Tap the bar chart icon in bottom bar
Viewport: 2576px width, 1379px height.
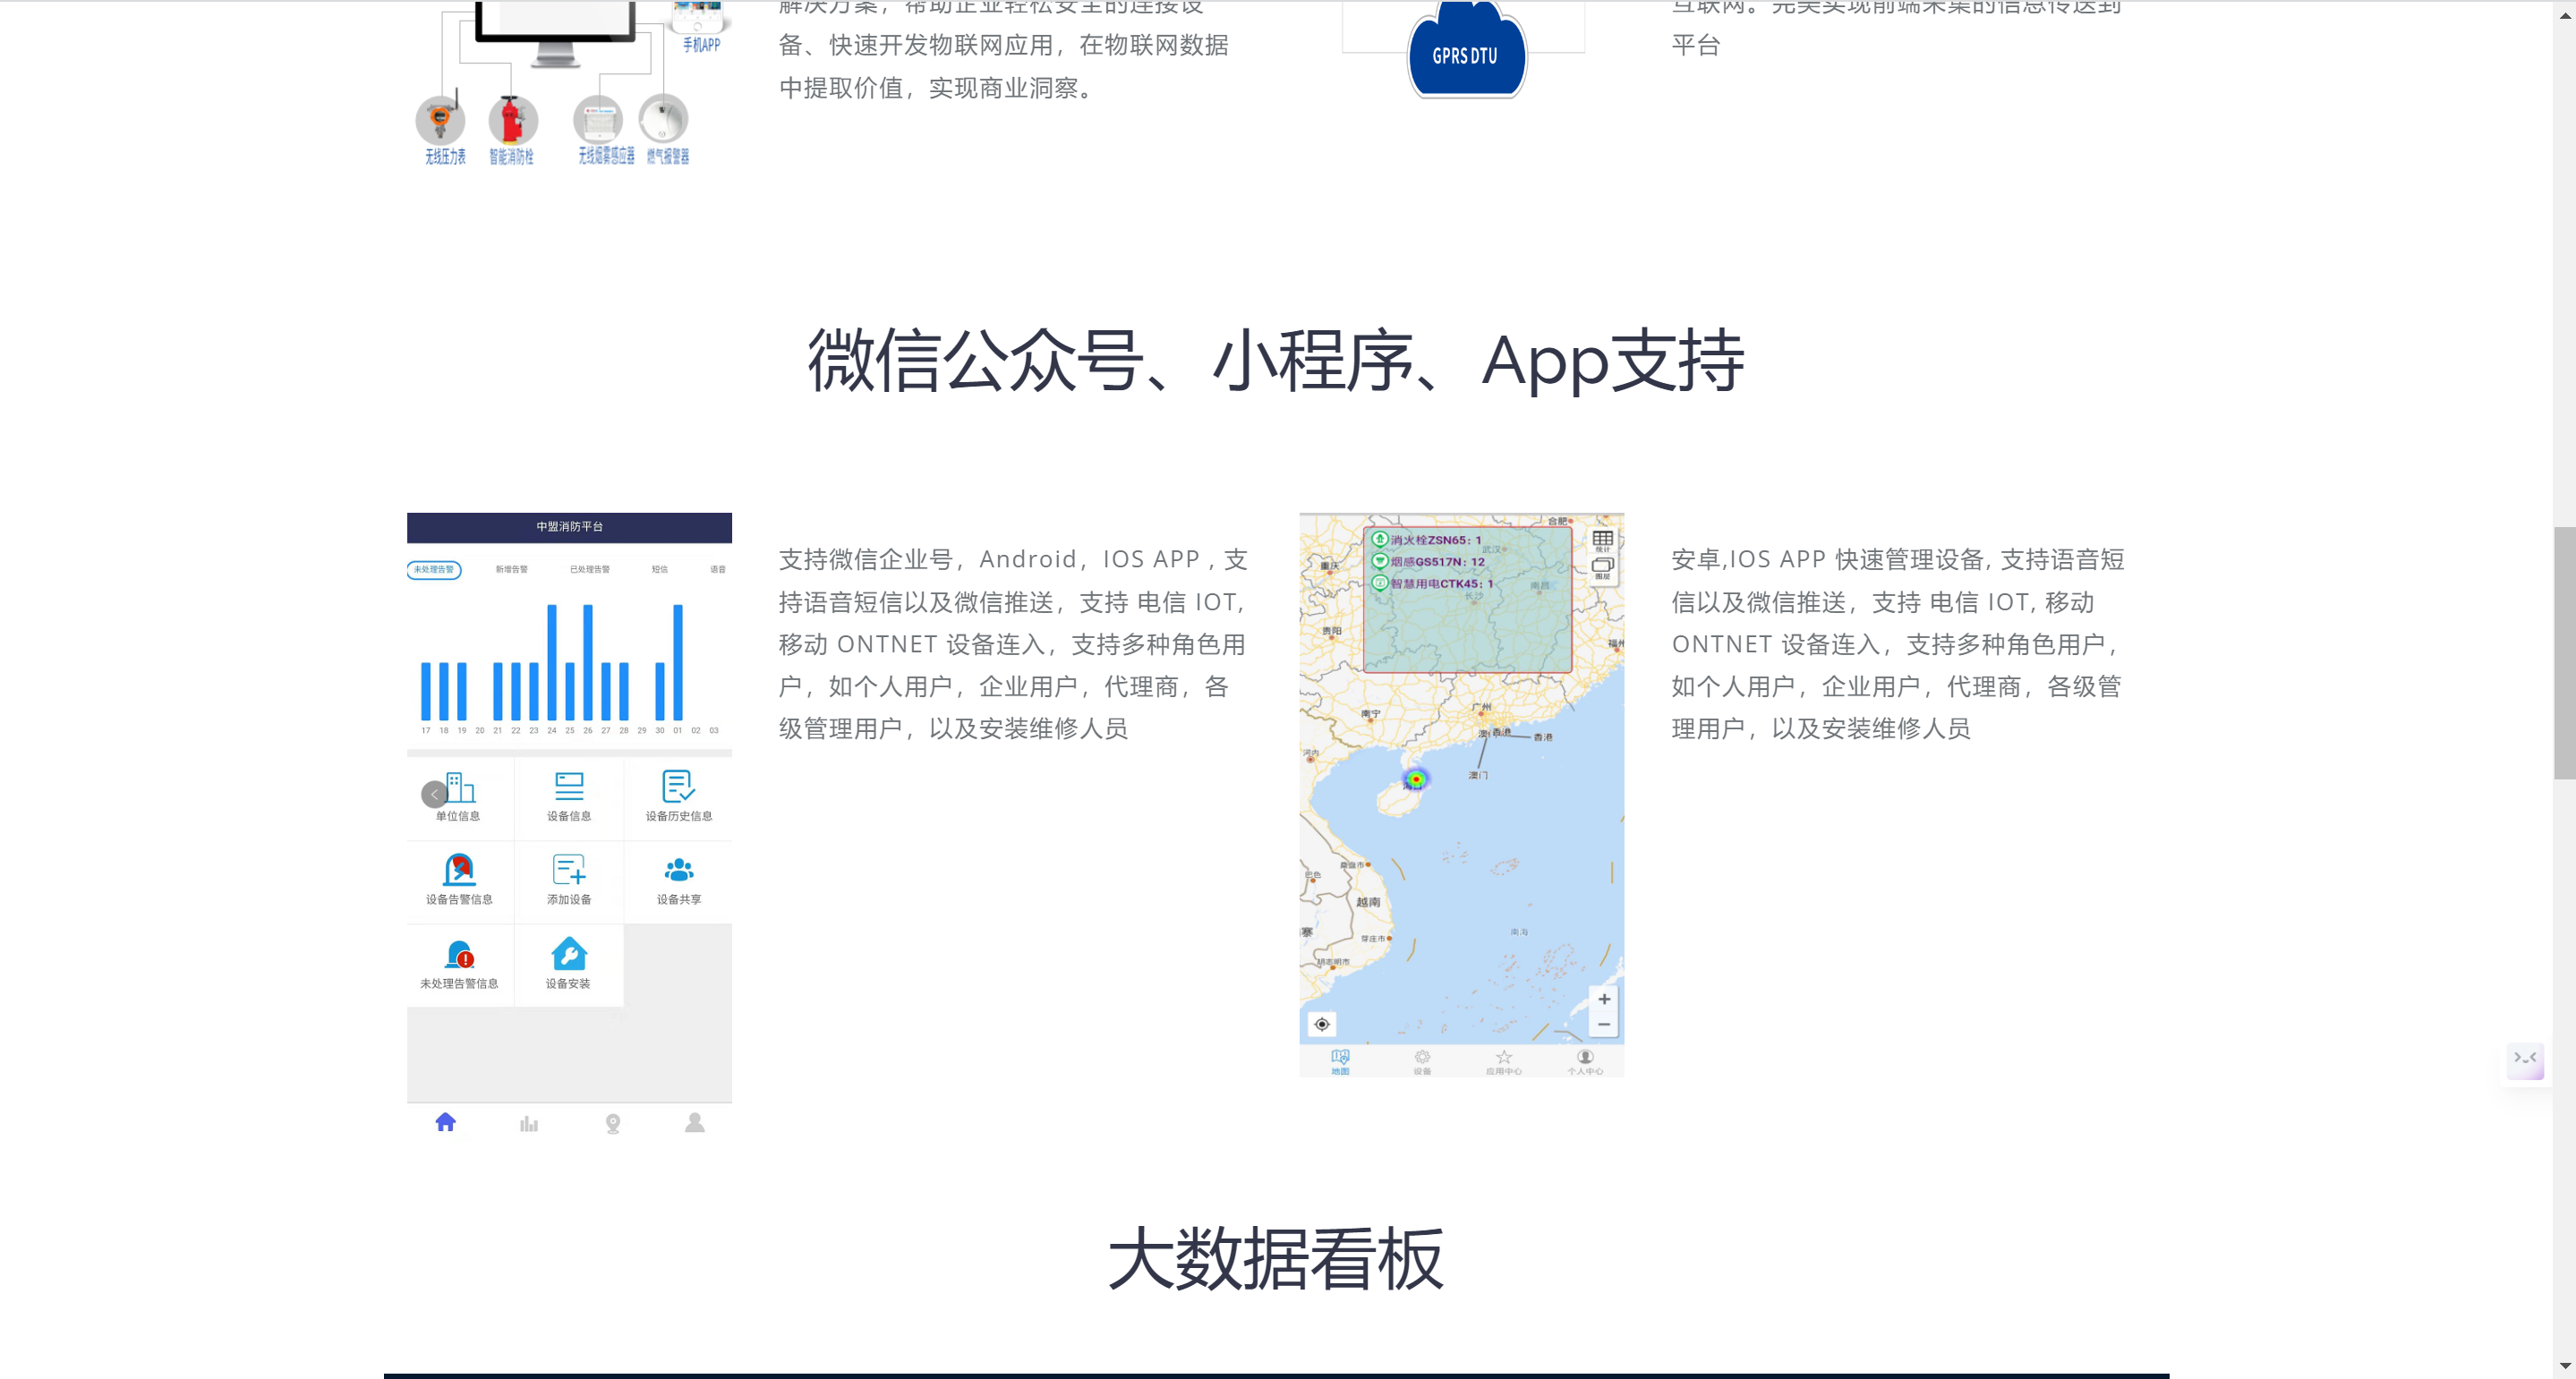point(529,1124)
